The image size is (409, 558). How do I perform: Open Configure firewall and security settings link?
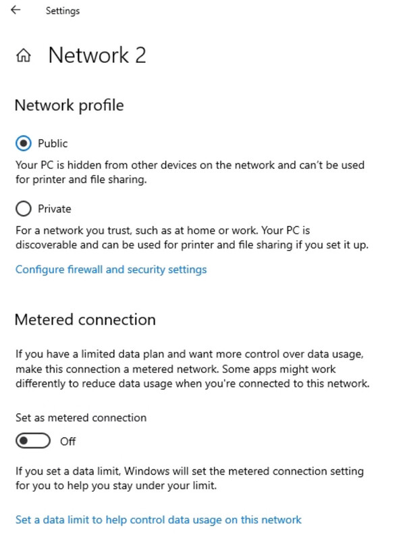coord(111,270)
